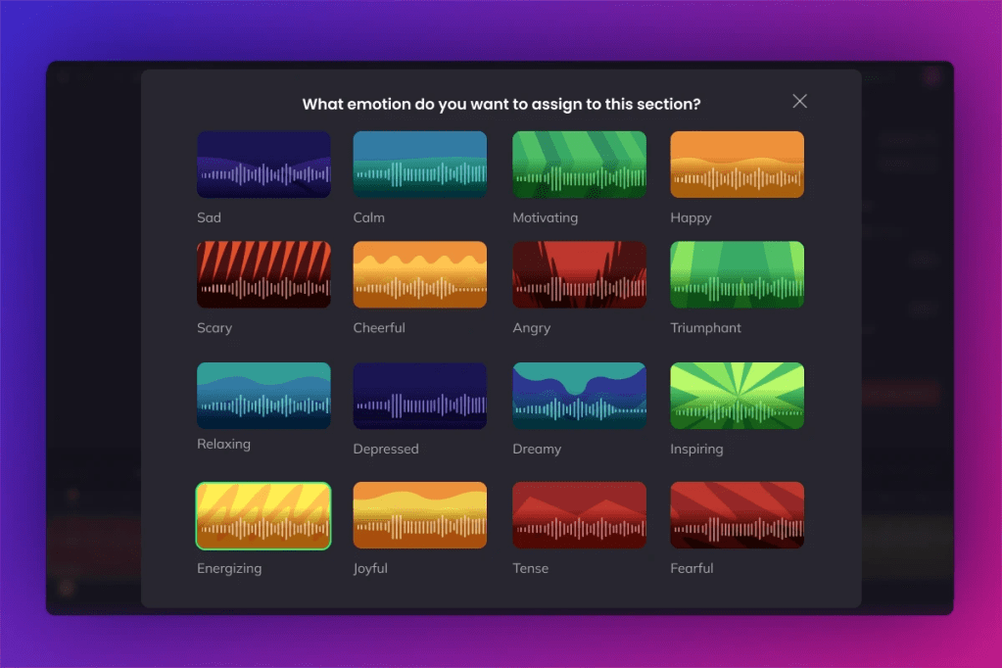Close the emotion selection dialog
The height and width of the screenshot is (668, 1002).
pos(799,102)
